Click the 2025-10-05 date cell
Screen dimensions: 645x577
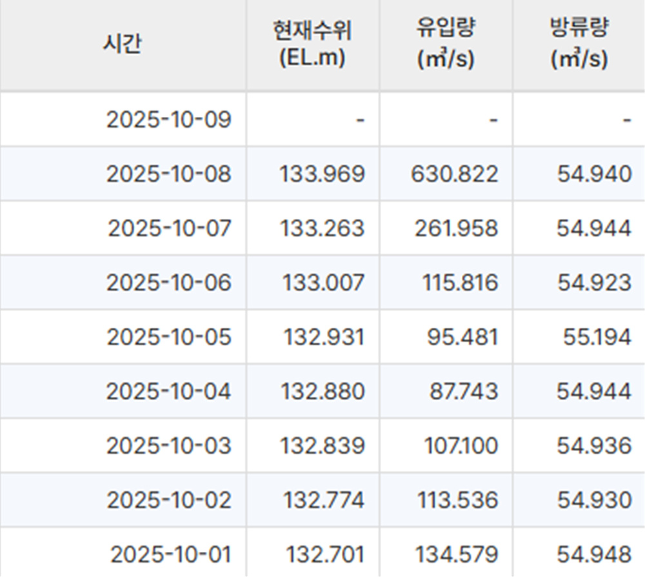(170, 336)
